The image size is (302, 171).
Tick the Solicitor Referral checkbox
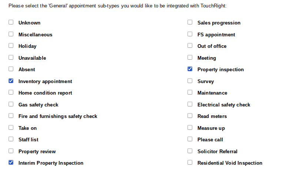click(190, 151)
